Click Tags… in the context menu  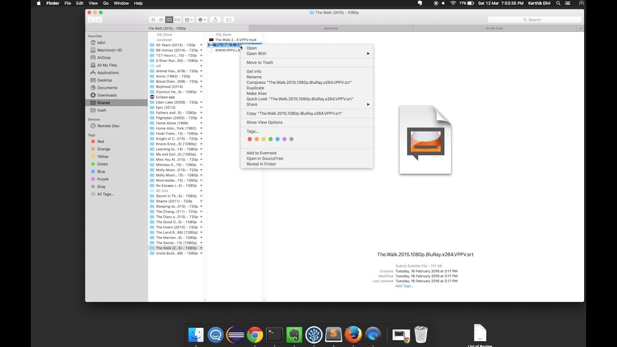point(307,131)
